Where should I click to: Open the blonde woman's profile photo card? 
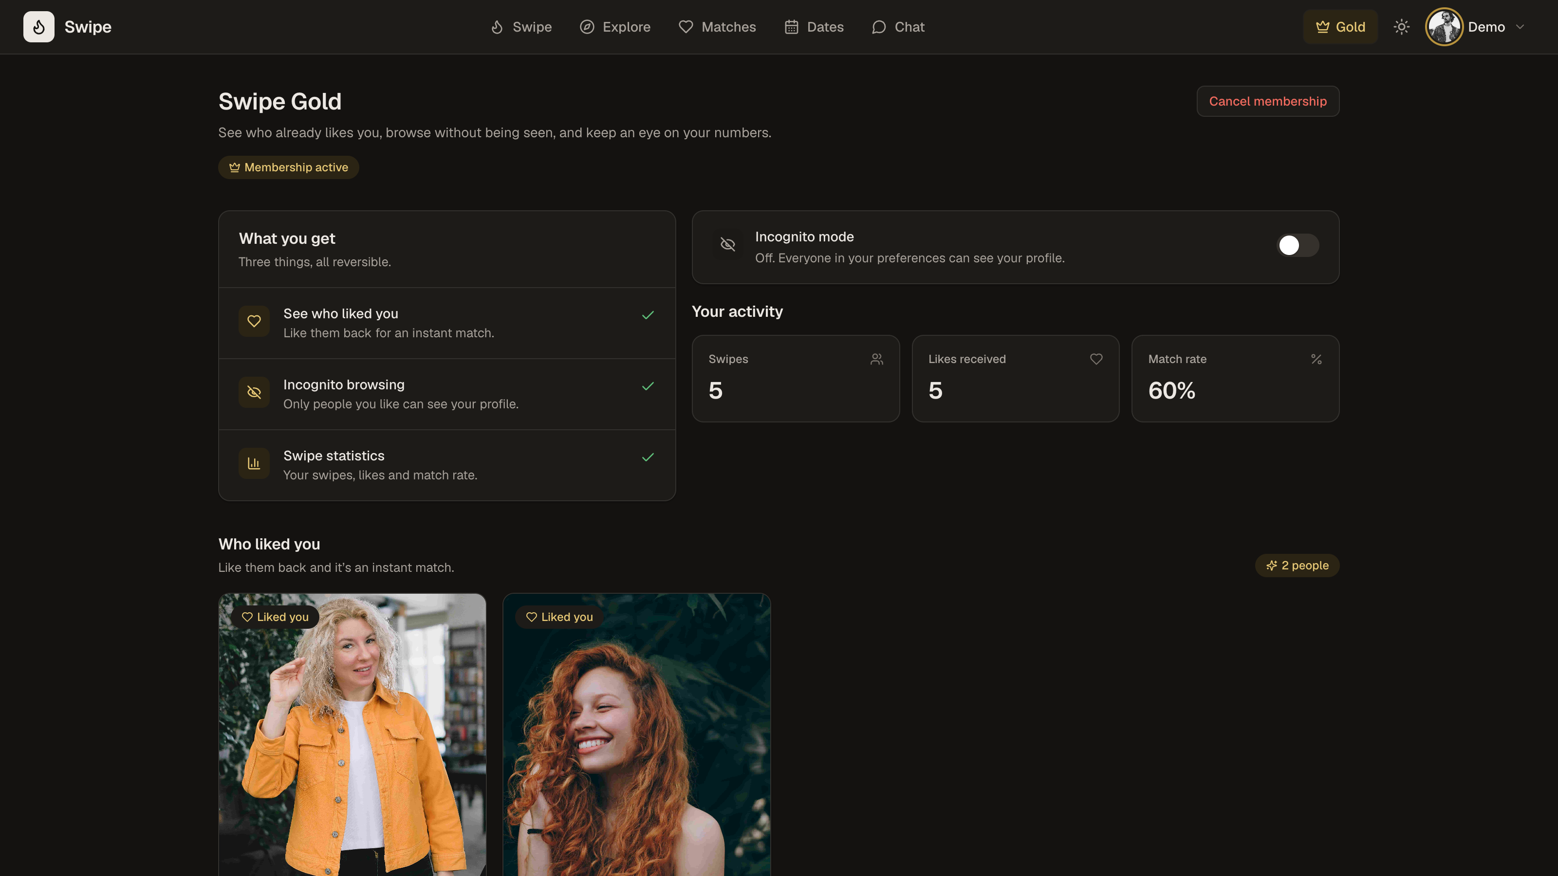[352, 734]
